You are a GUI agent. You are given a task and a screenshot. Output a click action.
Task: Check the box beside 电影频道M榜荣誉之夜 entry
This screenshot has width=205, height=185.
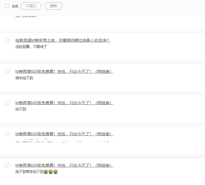point(7,40)
